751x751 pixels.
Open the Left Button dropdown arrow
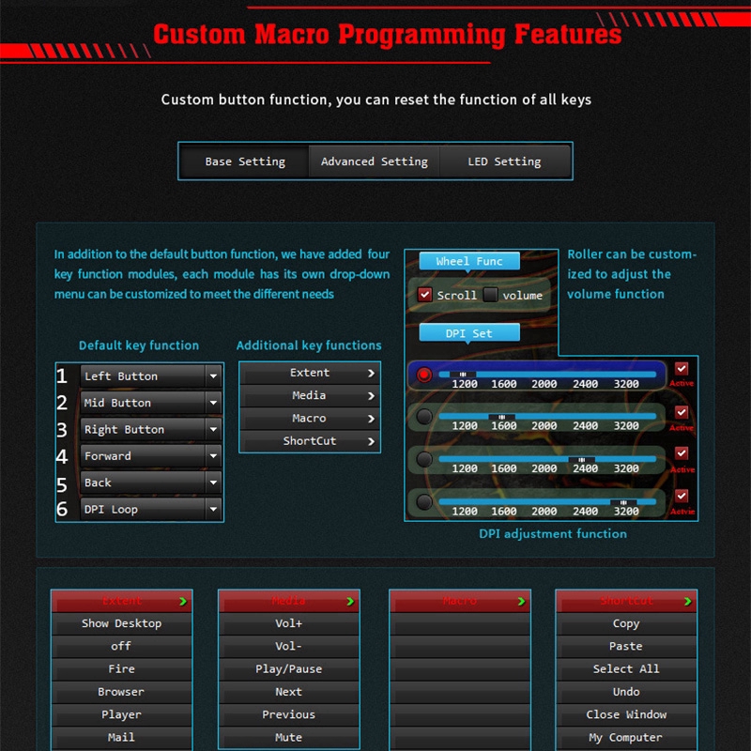[x=213, y=376]
